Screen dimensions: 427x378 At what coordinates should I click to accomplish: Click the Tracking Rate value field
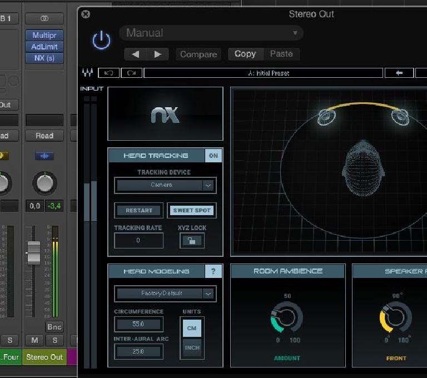pos(138,240)
